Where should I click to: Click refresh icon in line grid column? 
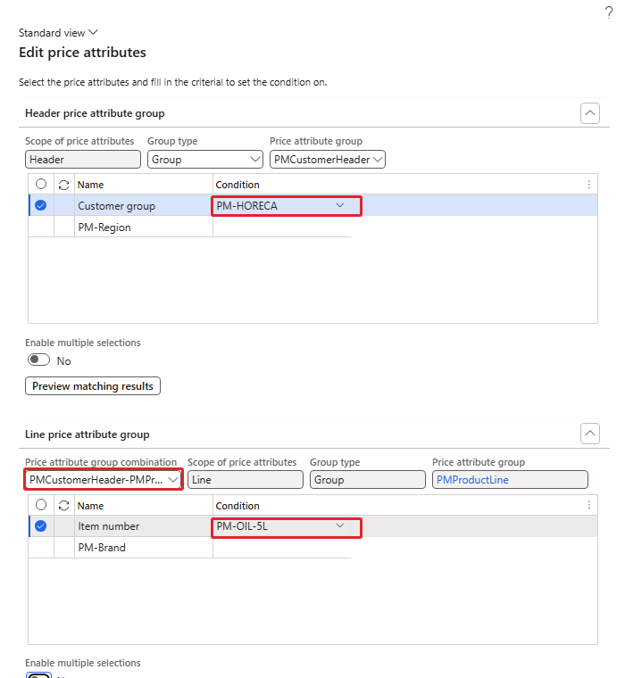[x=64, y=506]
